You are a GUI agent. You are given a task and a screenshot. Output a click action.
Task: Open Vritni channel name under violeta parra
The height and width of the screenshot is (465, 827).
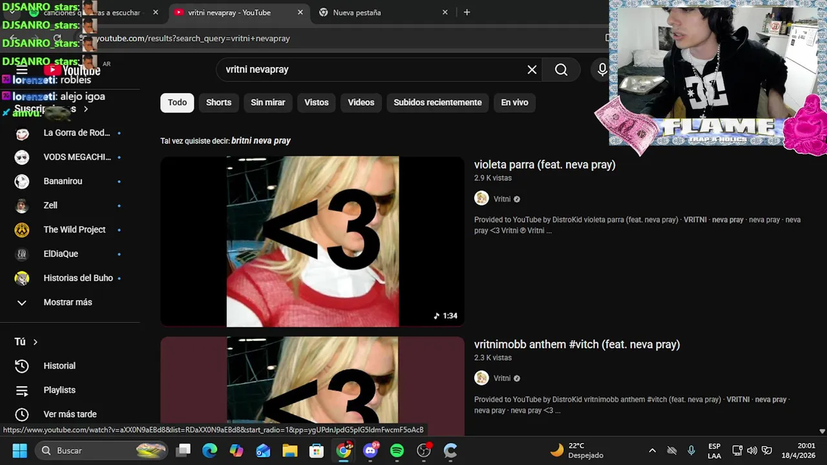click(502, 199)
